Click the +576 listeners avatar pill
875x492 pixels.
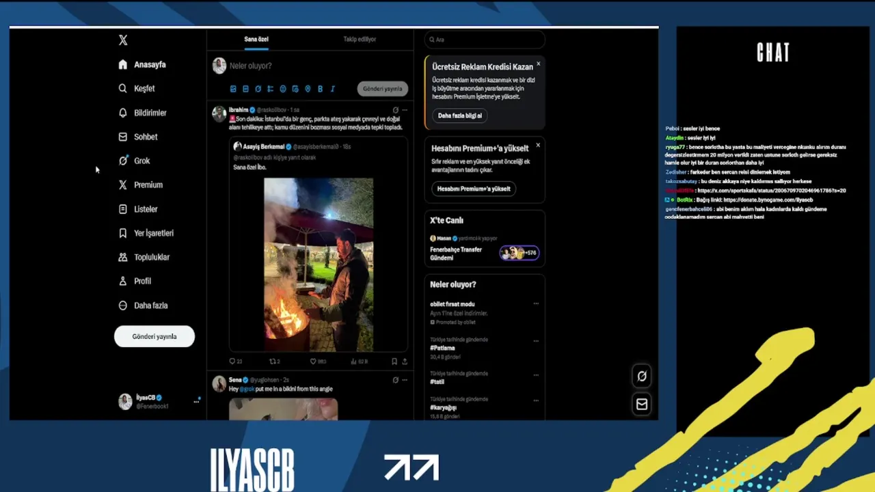(x=520, y=253)
